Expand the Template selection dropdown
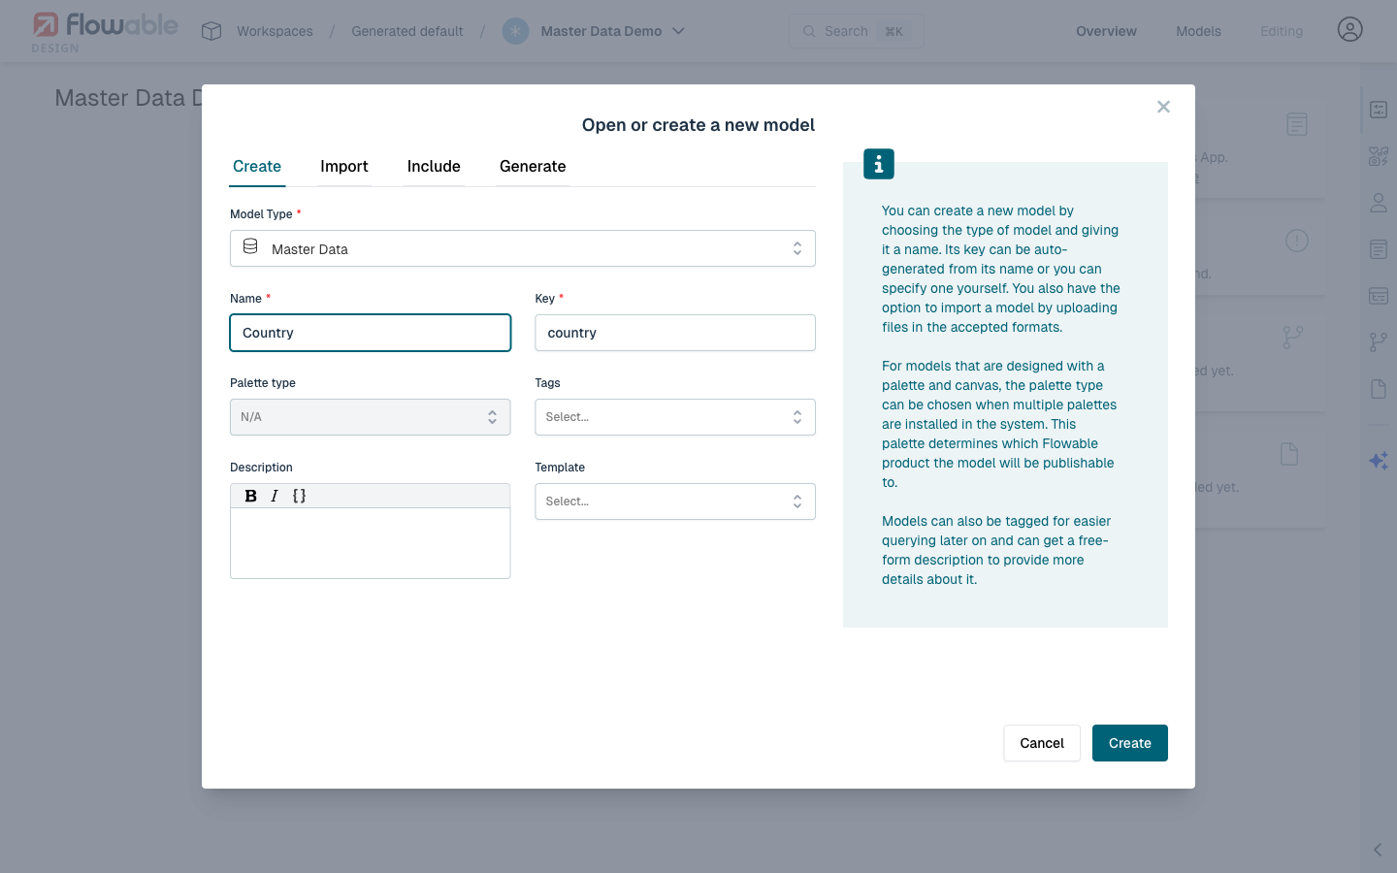This screenshot has width=1397, height=873. 675,501
